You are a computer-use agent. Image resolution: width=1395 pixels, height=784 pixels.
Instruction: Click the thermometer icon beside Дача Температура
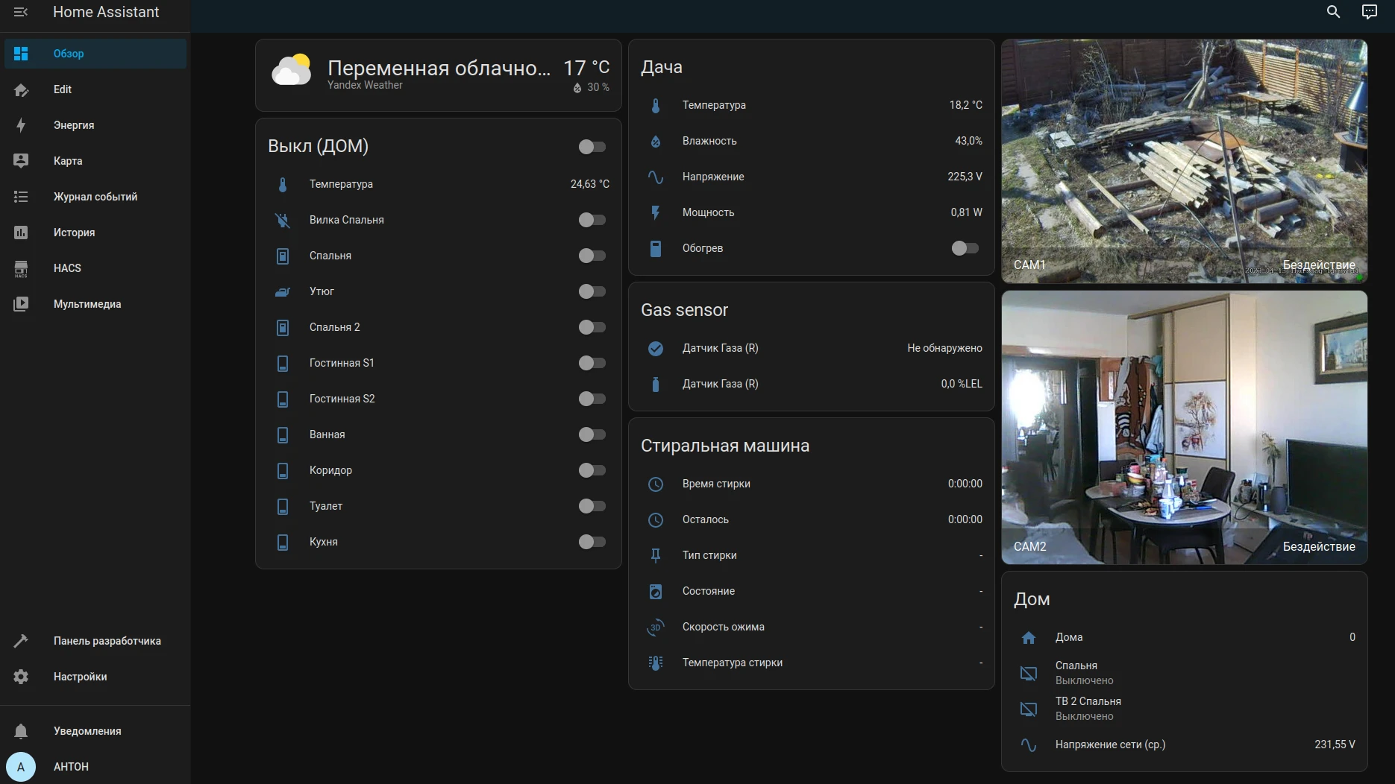656,105
